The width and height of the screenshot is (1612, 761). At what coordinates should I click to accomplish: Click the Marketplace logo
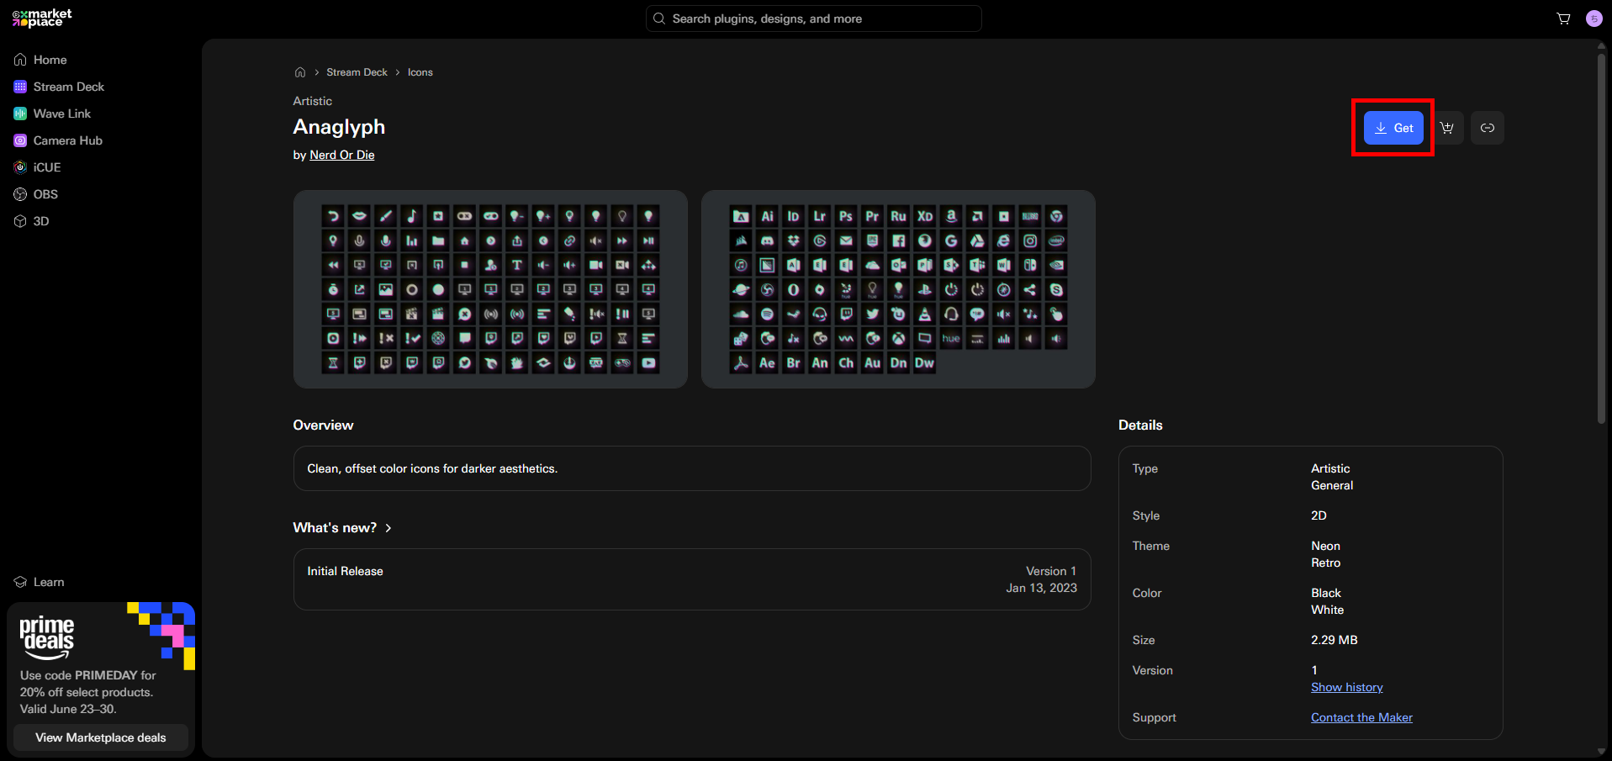42,18
